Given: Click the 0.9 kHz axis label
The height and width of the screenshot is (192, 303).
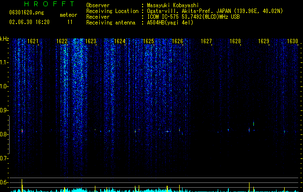Looking at the screenshot, I should click(x=3, y=110).
